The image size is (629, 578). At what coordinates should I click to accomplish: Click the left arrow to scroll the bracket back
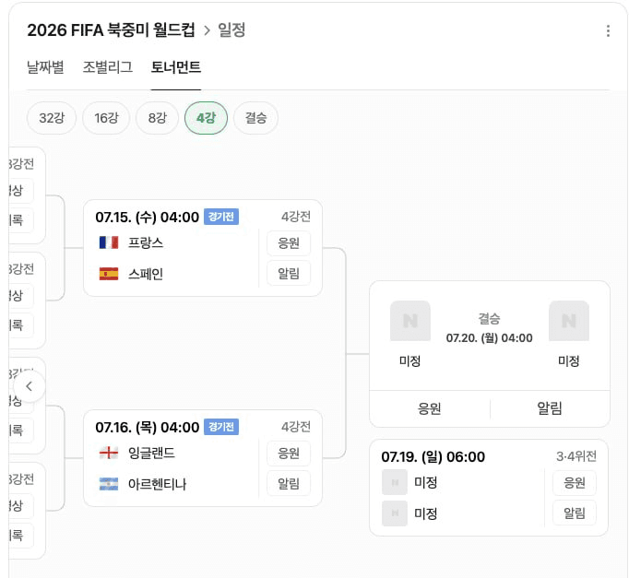29,386
